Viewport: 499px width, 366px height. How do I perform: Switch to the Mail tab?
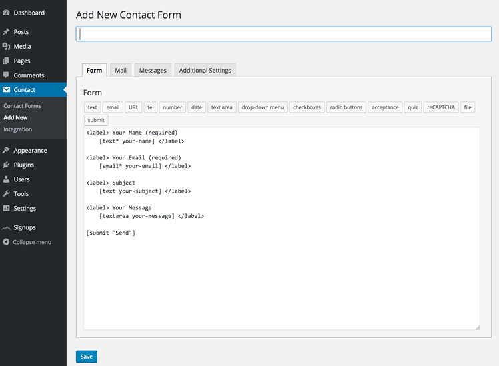(x=120, y=71)
